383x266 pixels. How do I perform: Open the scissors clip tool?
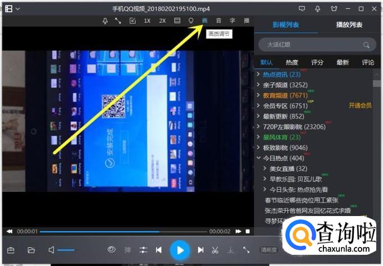215,250
